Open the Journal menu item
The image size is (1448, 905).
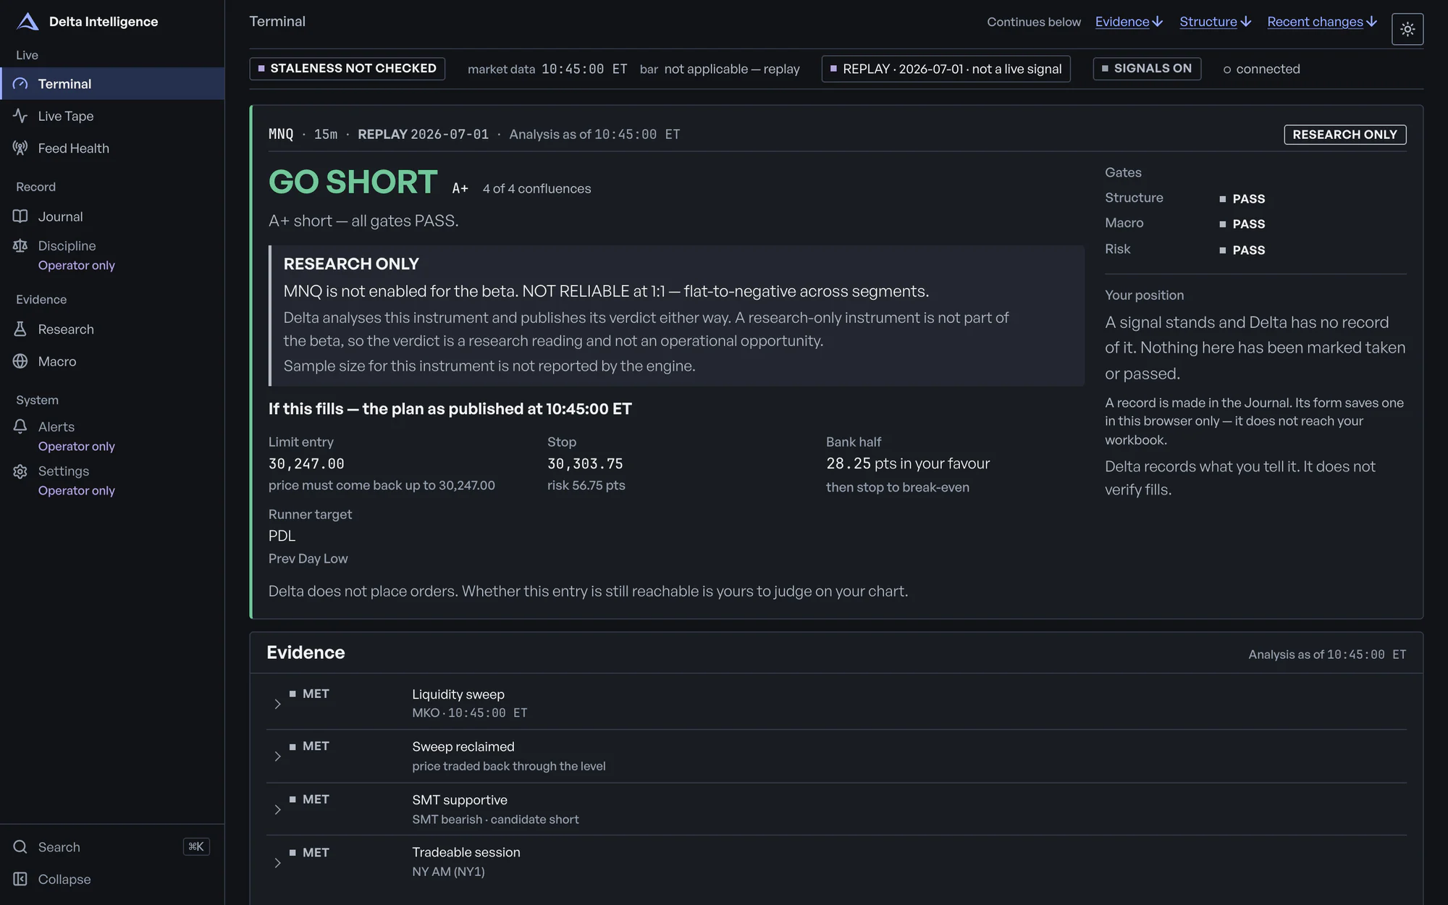112,216
